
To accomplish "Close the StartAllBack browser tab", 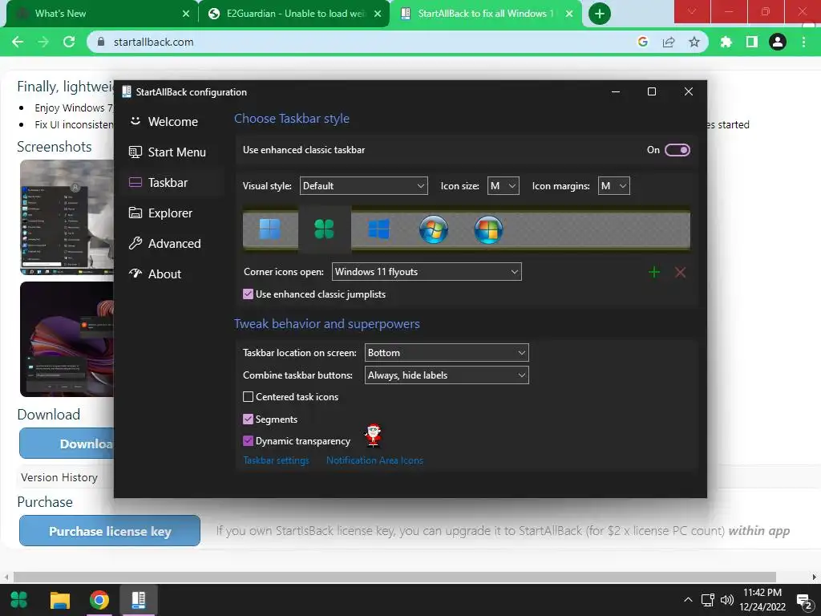I will [569, 14].
